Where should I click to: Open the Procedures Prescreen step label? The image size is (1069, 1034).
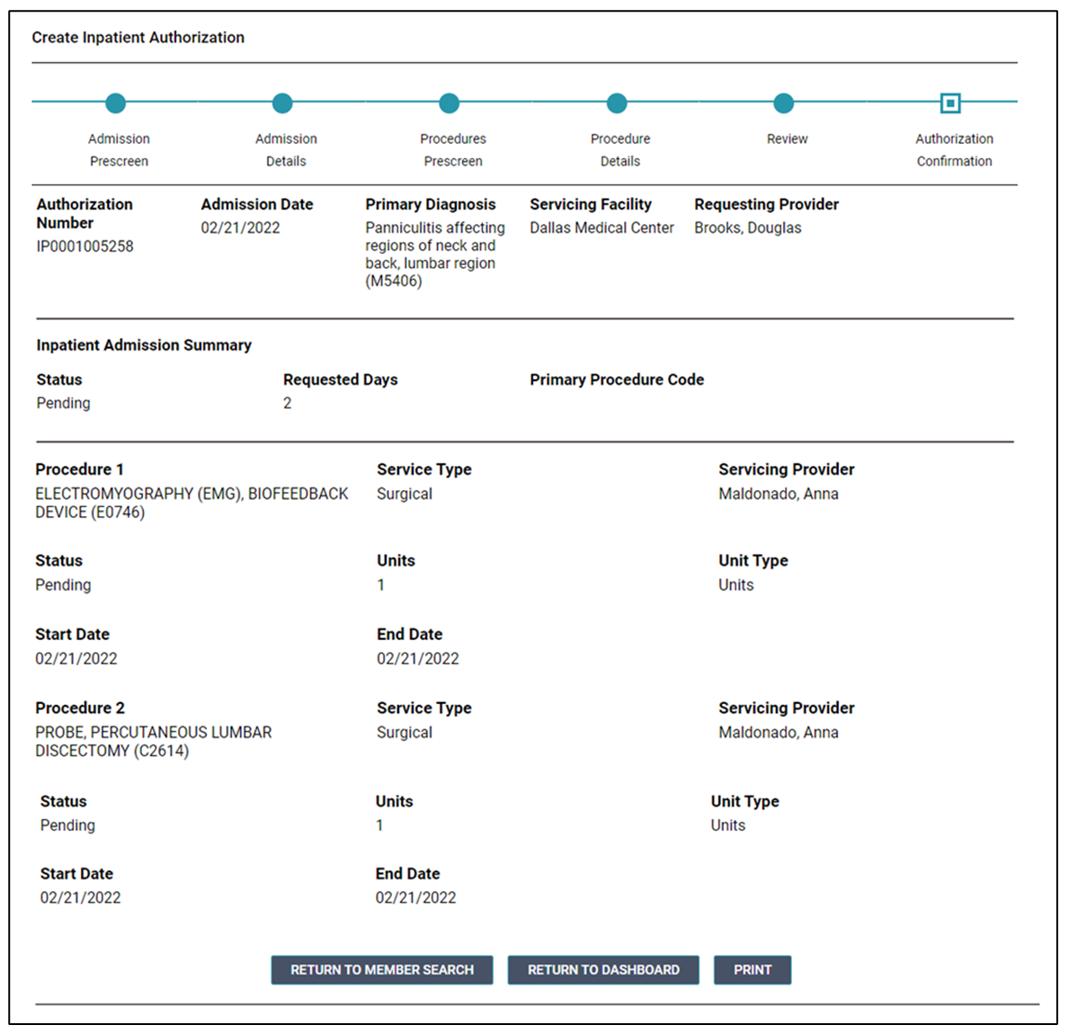(453, 150)
